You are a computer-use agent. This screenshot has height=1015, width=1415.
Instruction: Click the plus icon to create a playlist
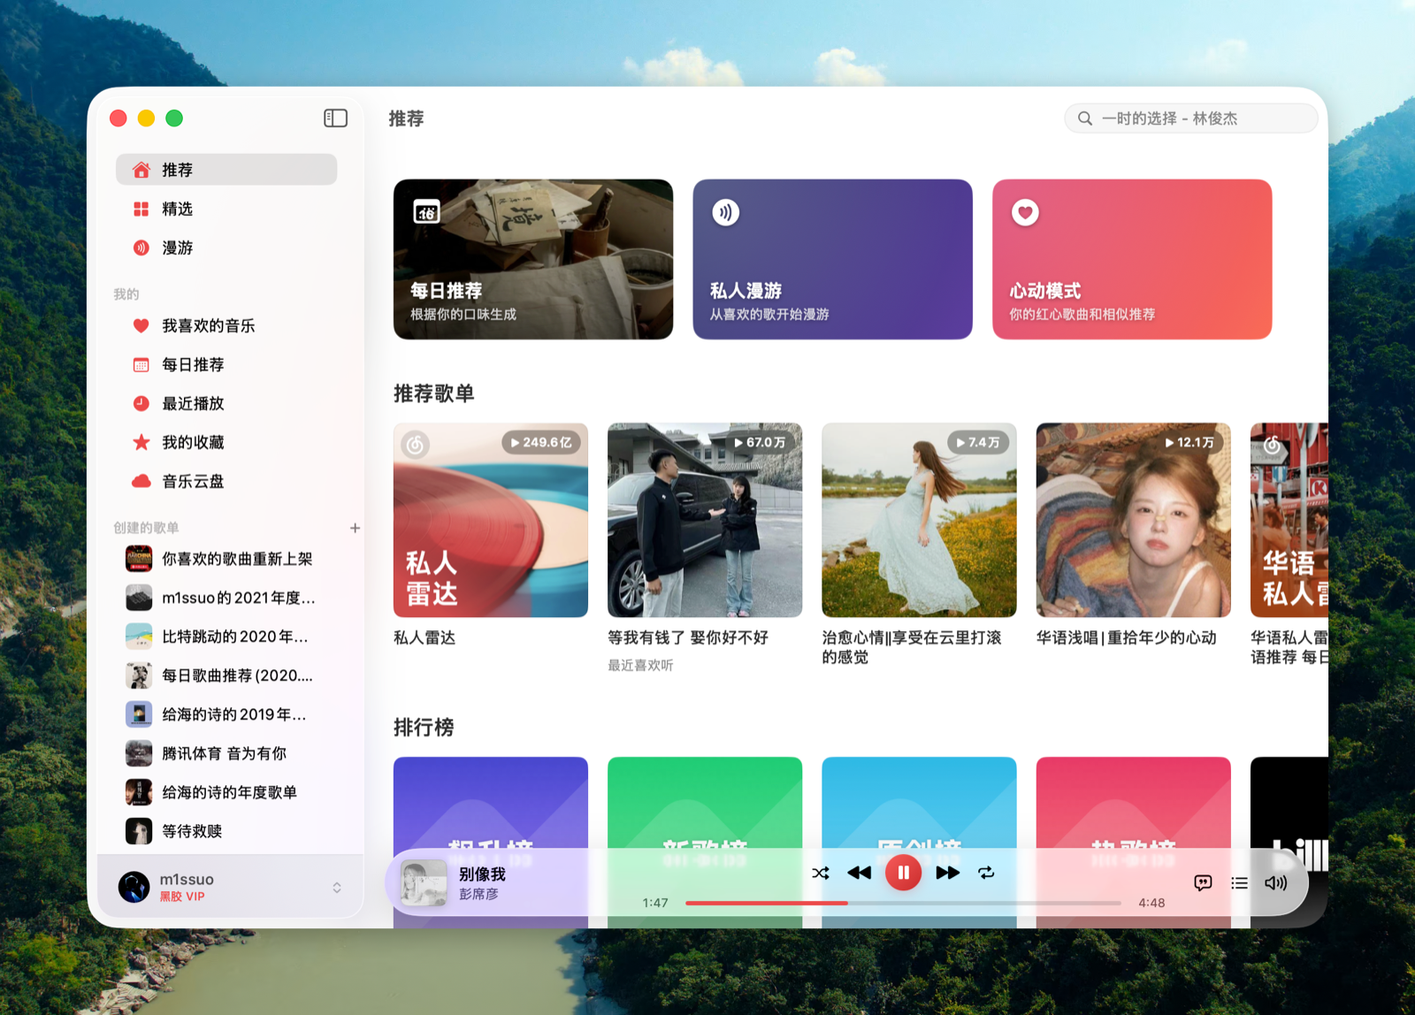coord(355,528)
